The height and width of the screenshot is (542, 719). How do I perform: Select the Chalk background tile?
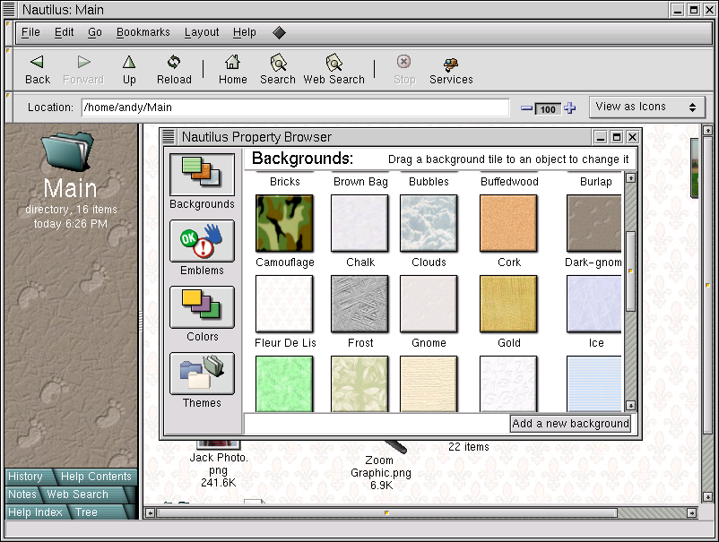[359, 223]
